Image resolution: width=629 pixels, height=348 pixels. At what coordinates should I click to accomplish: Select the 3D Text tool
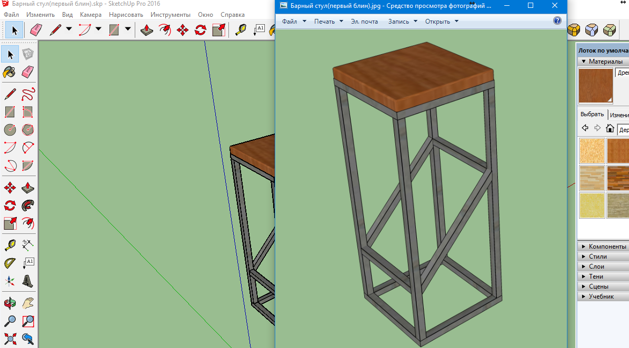(28, 281)
